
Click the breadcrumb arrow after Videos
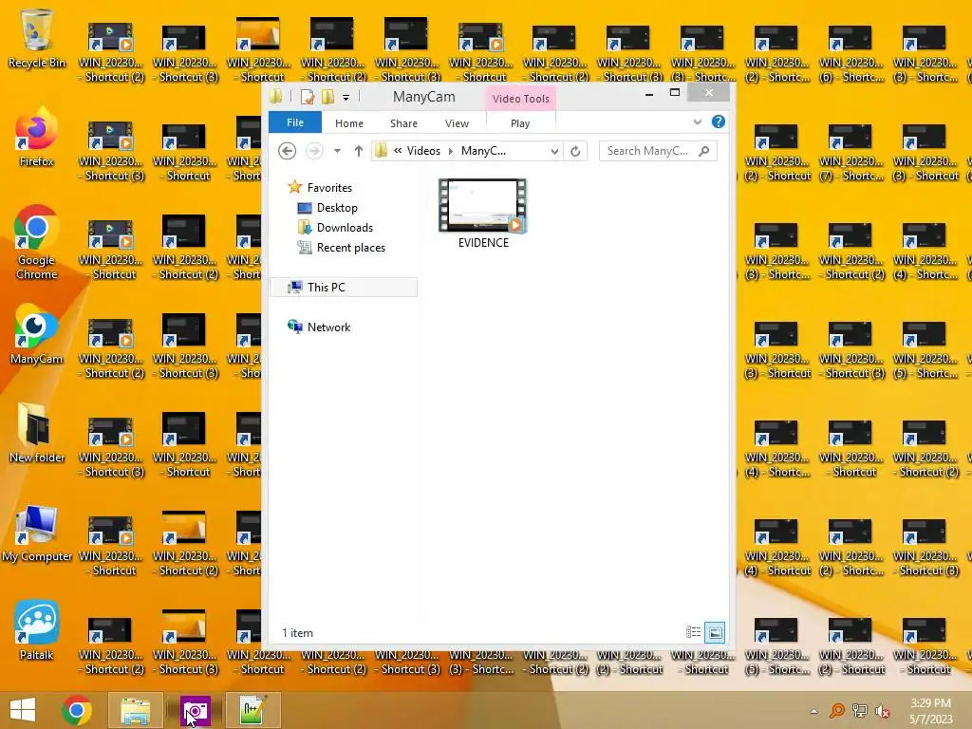(x=451, y=151)
